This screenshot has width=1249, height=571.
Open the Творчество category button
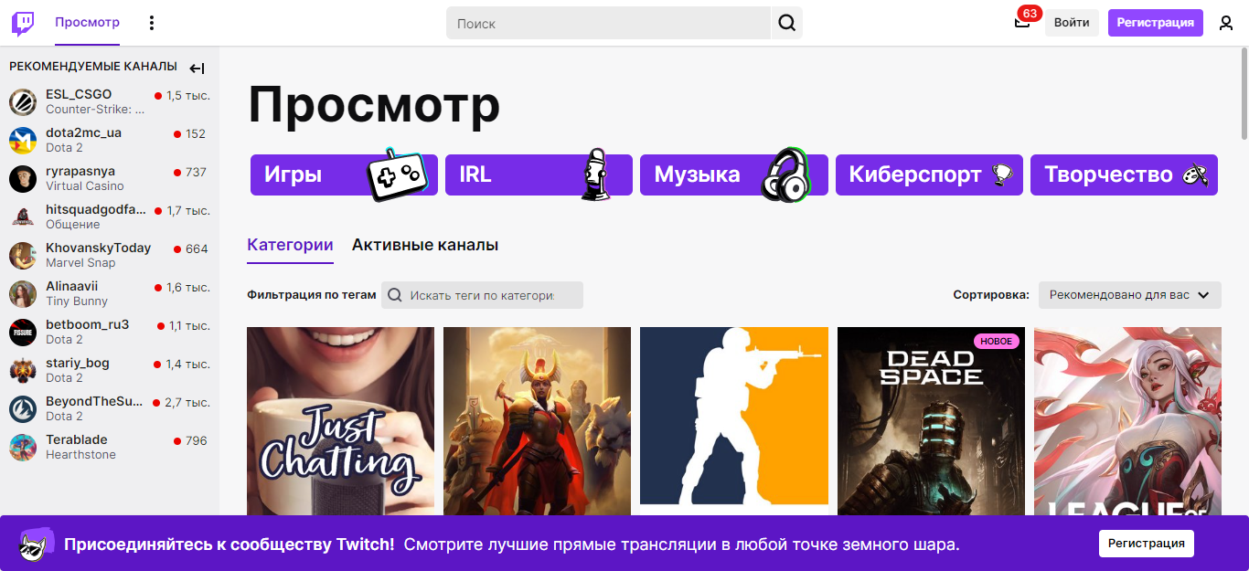[1124, 174]
